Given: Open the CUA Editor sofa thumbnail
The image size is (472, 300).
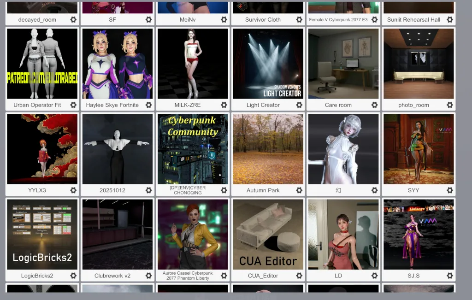Looking at the screenshot, I should 268,235.
